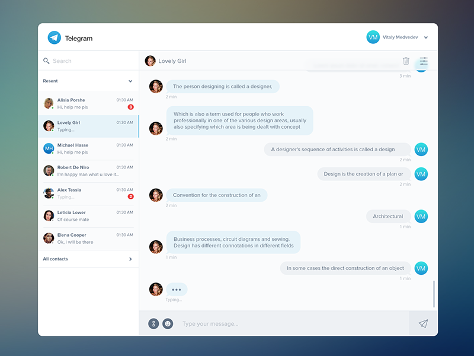This screenshot has width=474, height=356.
Task: Open chat settings sliders icon
Action: tap(424, 61)
